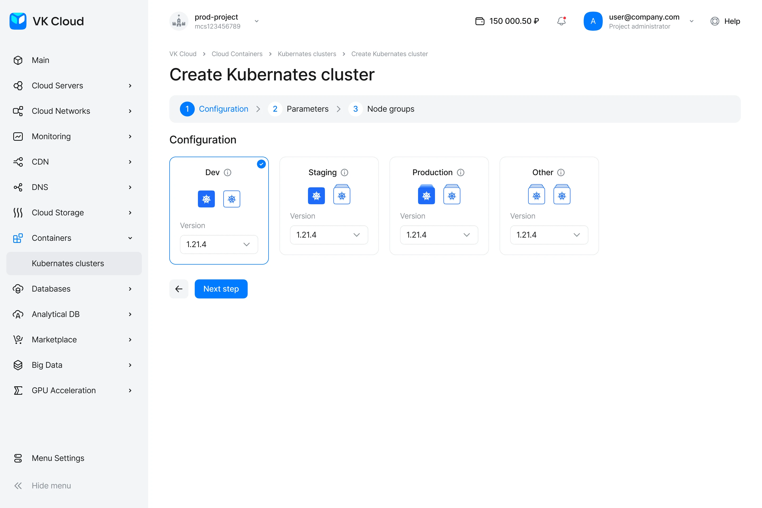Click project ID mcs123456789
The width and height of the screenshot is (762, 508).
[x=217, y=26]
